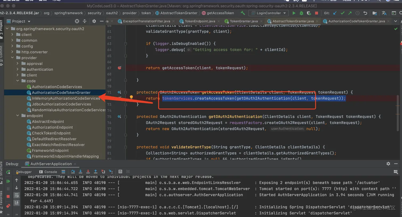The height and width of the screenshot is (217, 402).
Task: Click the Git push arrow icon
Action: (x=350, y=13)
